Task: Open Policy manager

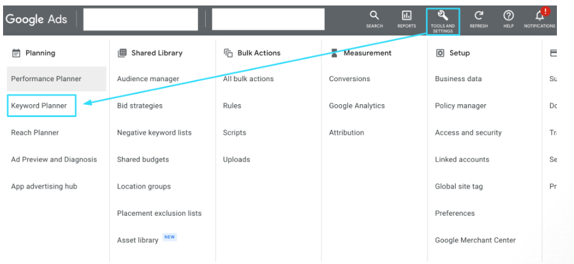Action: point(460,105)
